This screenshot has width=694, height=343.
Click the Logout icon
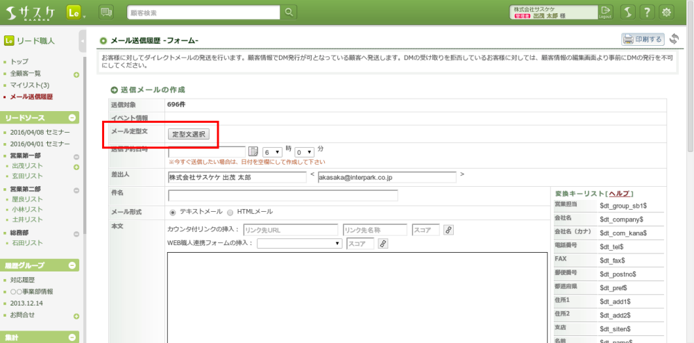click(x=606, y=12)
